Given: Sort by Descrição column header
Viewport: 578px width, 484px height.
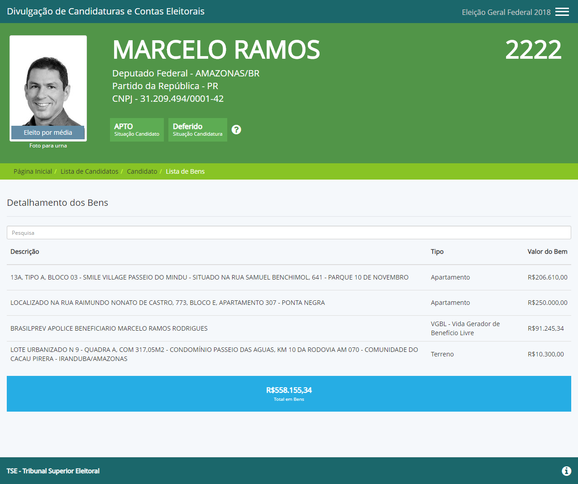Looking at the screenshot, I should [x=25, y=251].
